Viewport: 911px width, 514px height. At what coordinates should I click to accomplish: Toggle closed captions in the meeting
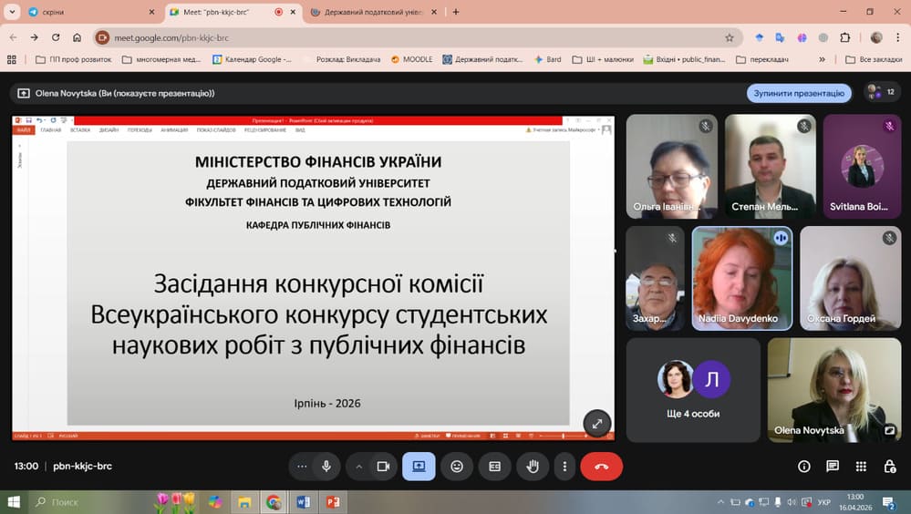pyautogui.click(x=495, y=466)
